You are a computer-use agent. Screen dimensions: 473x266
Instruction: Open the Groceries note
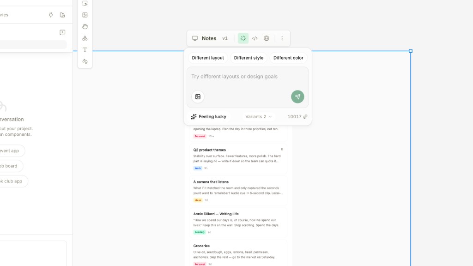tap(238, 253)
